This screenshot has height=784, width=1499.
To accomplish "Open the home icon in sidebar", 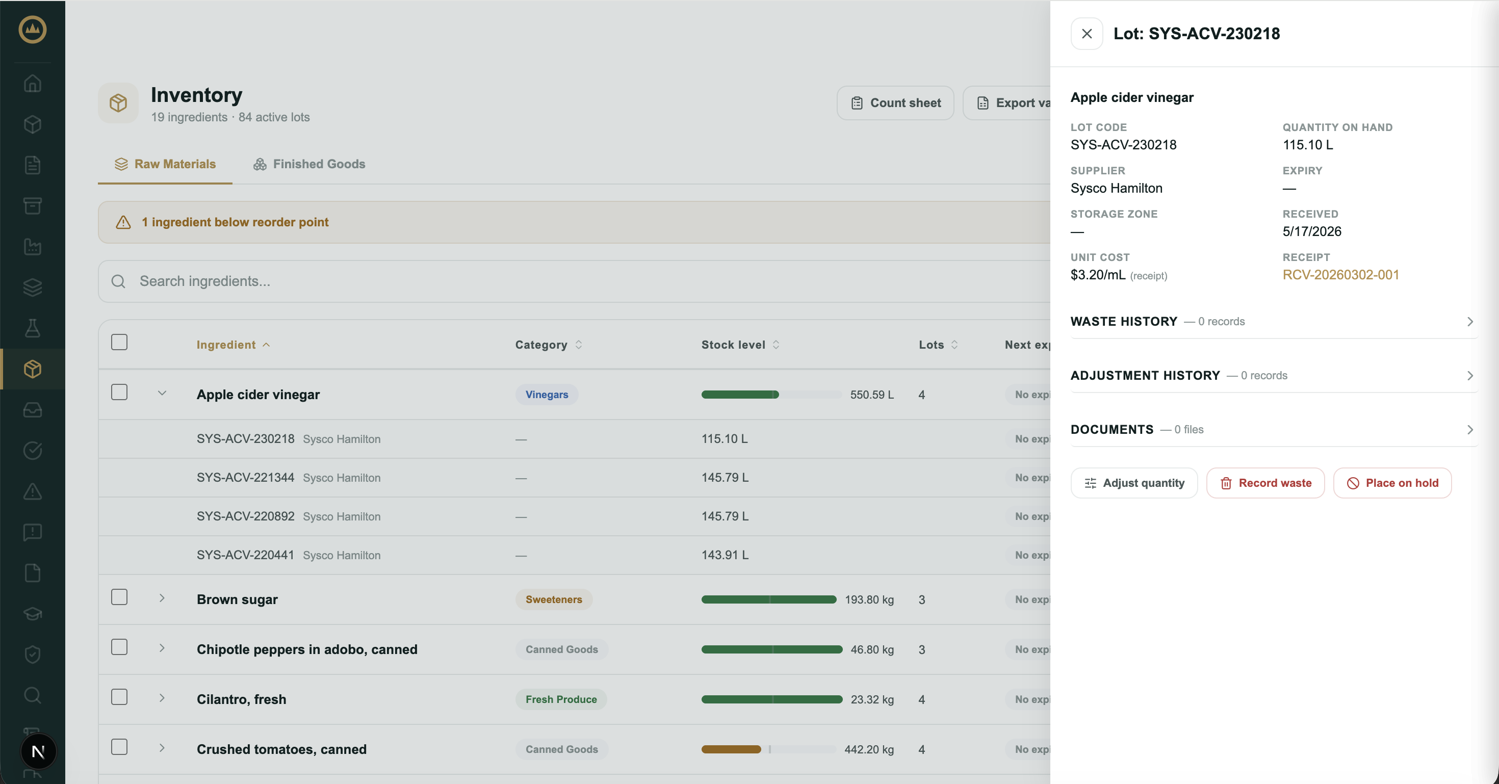I will click(x=33, y=83).
